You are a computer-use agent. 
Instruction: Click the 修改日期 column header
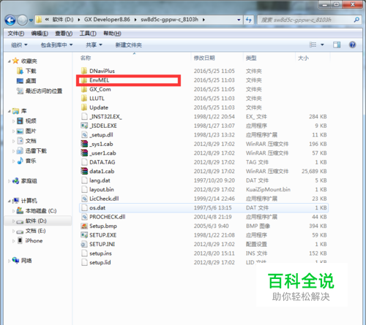click(204, 58)
